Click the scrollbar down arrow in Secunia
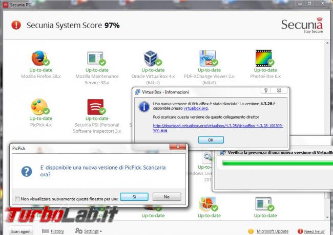 [x=327, y=217]
